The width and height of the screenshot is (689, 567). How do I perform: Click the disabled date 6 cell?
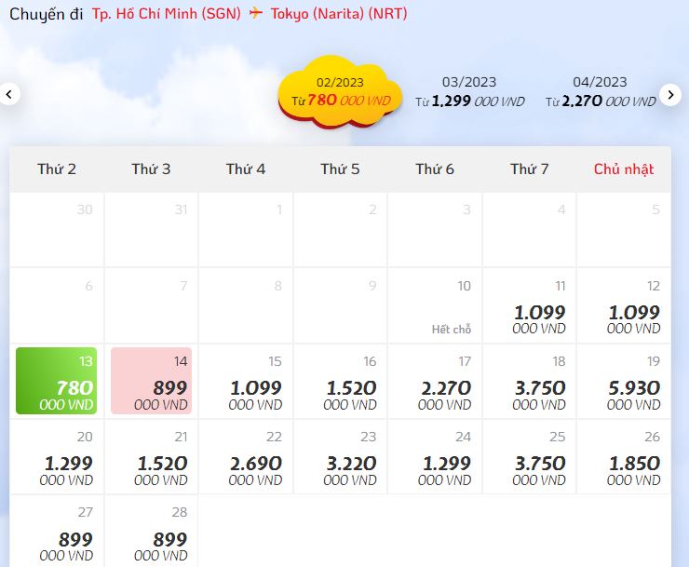coord(57,305)
